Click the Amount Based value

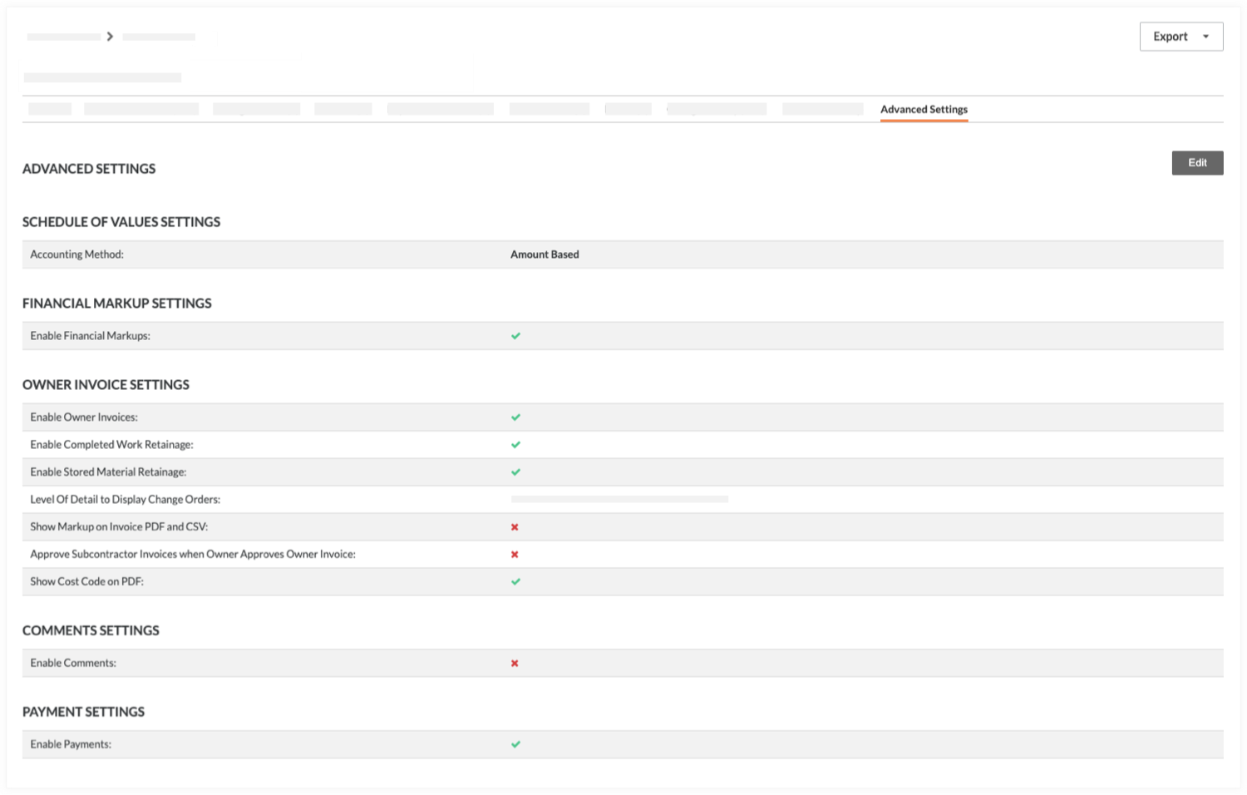[x=545, y=254]
